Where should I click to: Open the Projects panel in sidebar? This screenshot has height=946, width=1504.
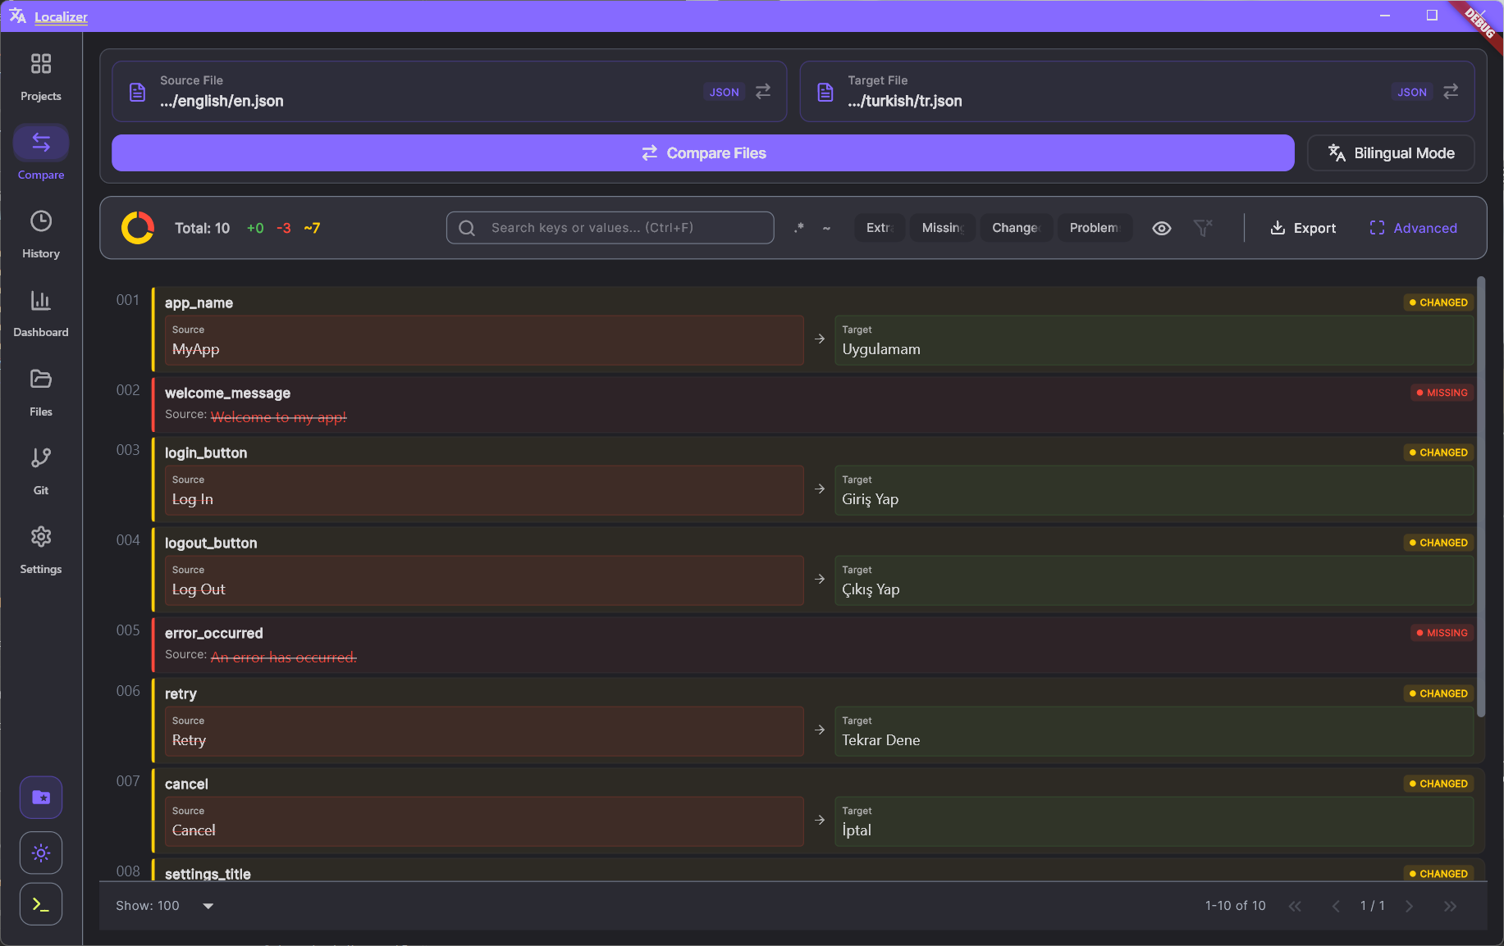40,75
